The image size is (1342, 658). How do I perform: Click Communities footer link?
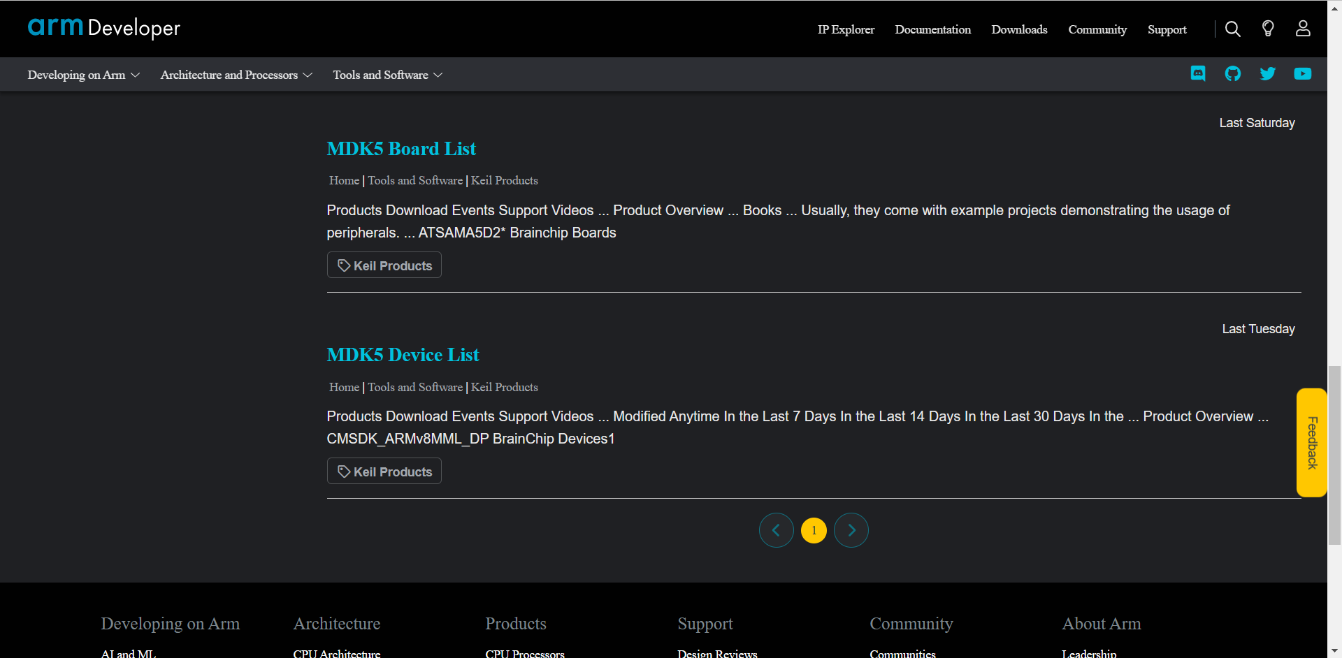coord(902,654)
